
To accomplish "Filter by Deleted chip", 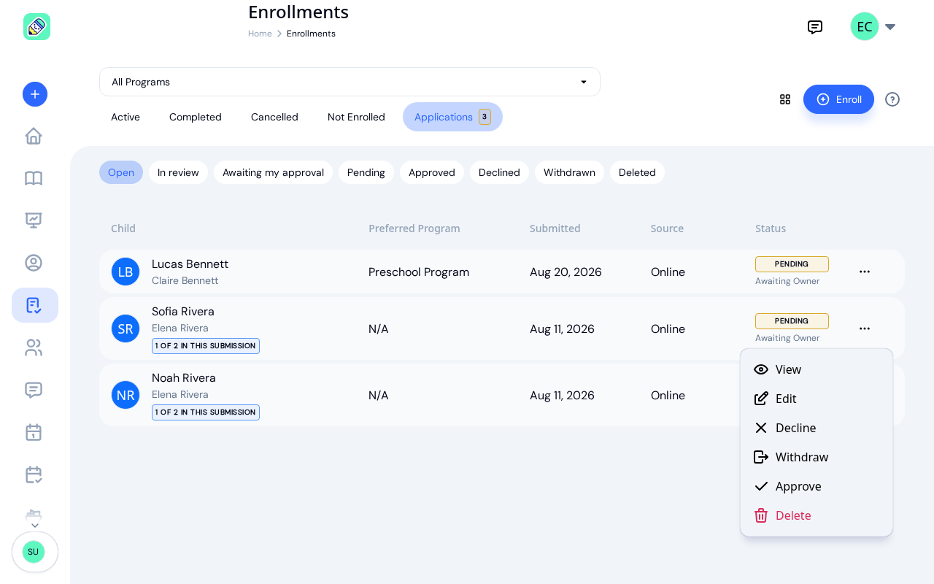I will tap(637, 172).
